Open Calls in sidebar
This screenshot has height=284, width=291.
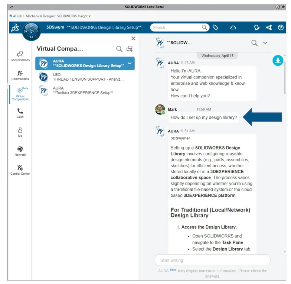pyautogui.click(x=20, y=113)
